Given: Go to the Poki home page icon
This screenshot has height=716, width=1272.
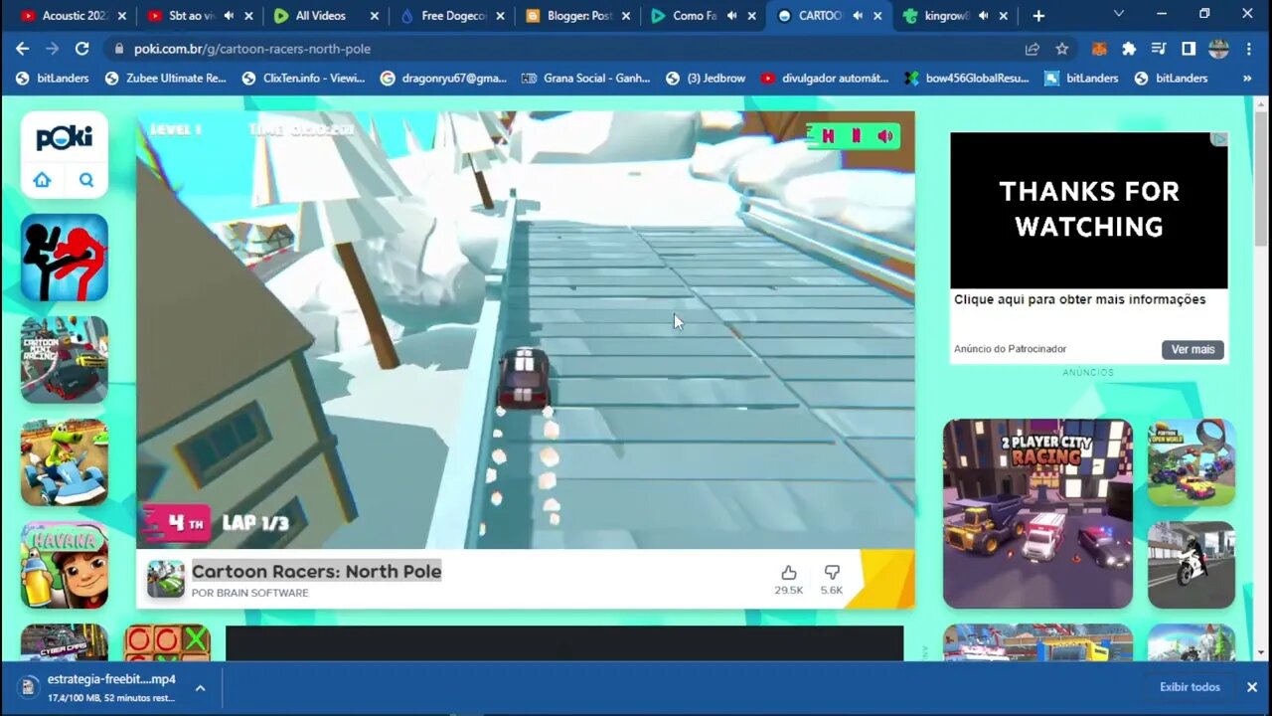Looking at the screenshot, I should [x=42, y=180].
